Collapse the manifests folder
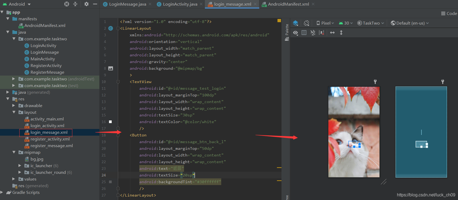 point(8,19)
